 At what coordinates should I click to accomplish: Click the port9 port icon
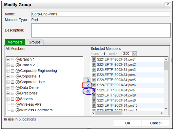pos(94,100)
